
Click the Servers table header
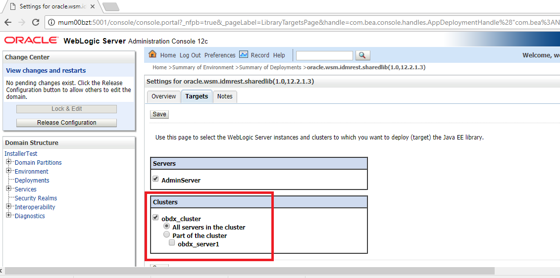coord(259,163)
